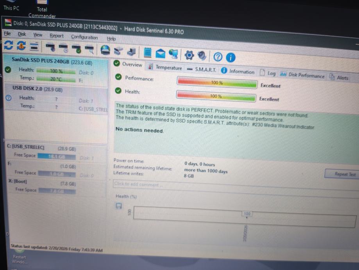Click X: [Boot] free space bar
The width and height of the screenshot is (359, 270).
click(x=57, y=191)
